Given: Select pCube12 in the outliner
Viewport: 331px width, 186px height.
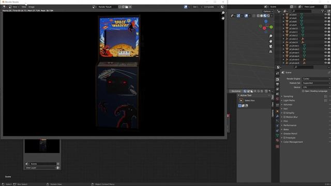Looking at the screenshot, I should point(293,36).
